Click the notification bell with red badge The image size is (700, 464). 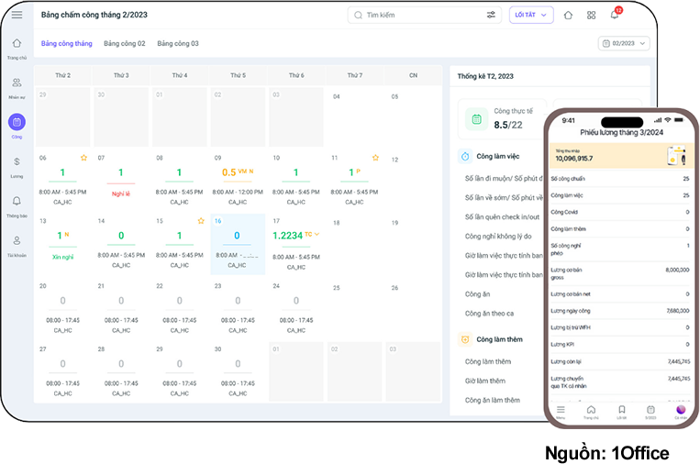(615, 15)
